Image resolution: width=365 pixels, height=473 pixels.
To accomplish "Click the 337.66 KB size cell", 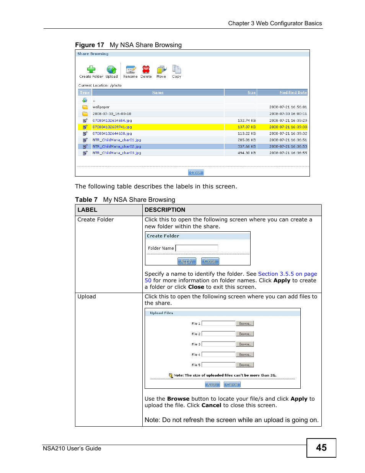I will (247, 147).
